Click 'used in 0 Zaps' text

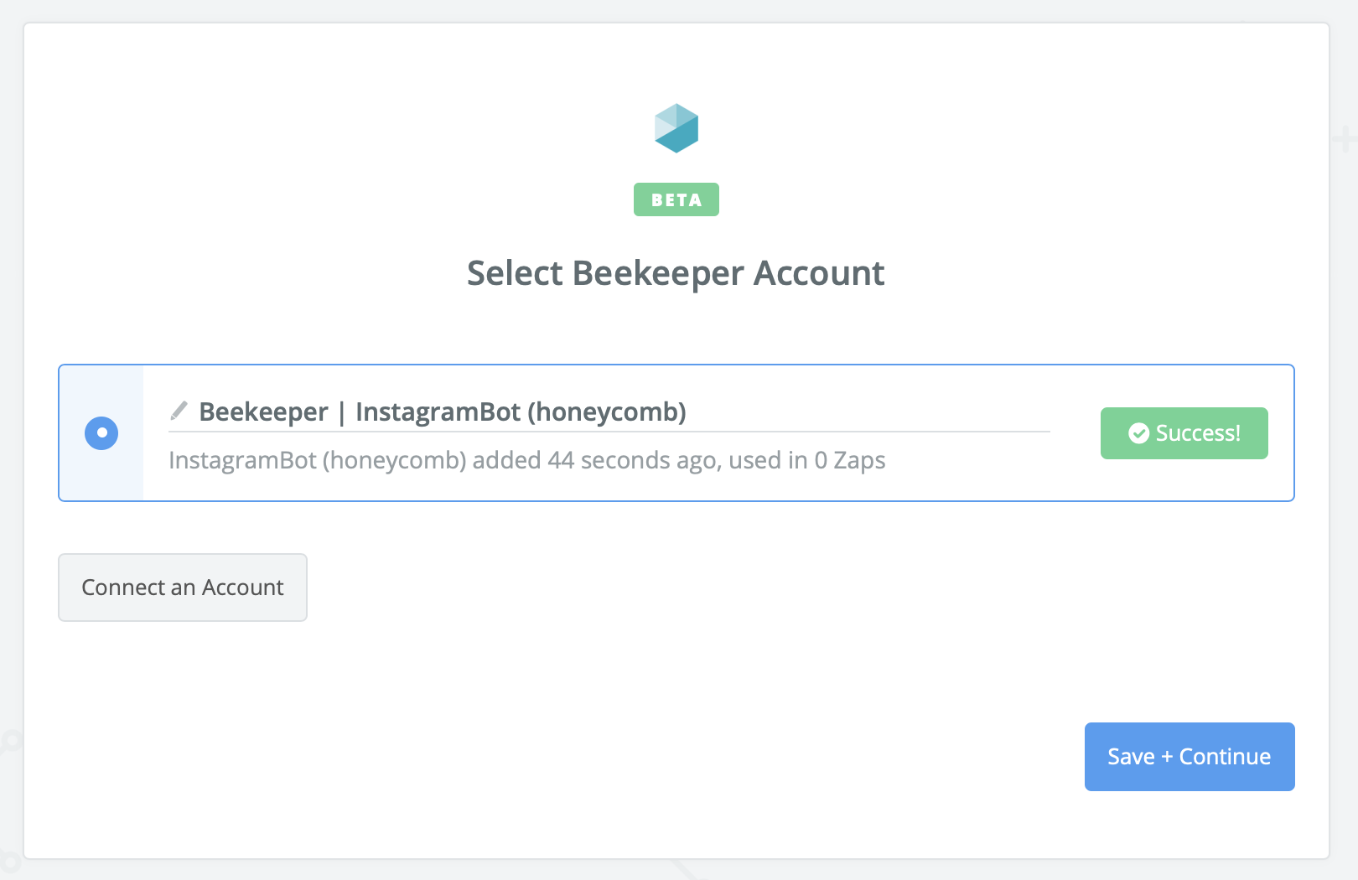pyautogui.click(x=807, y=460)
